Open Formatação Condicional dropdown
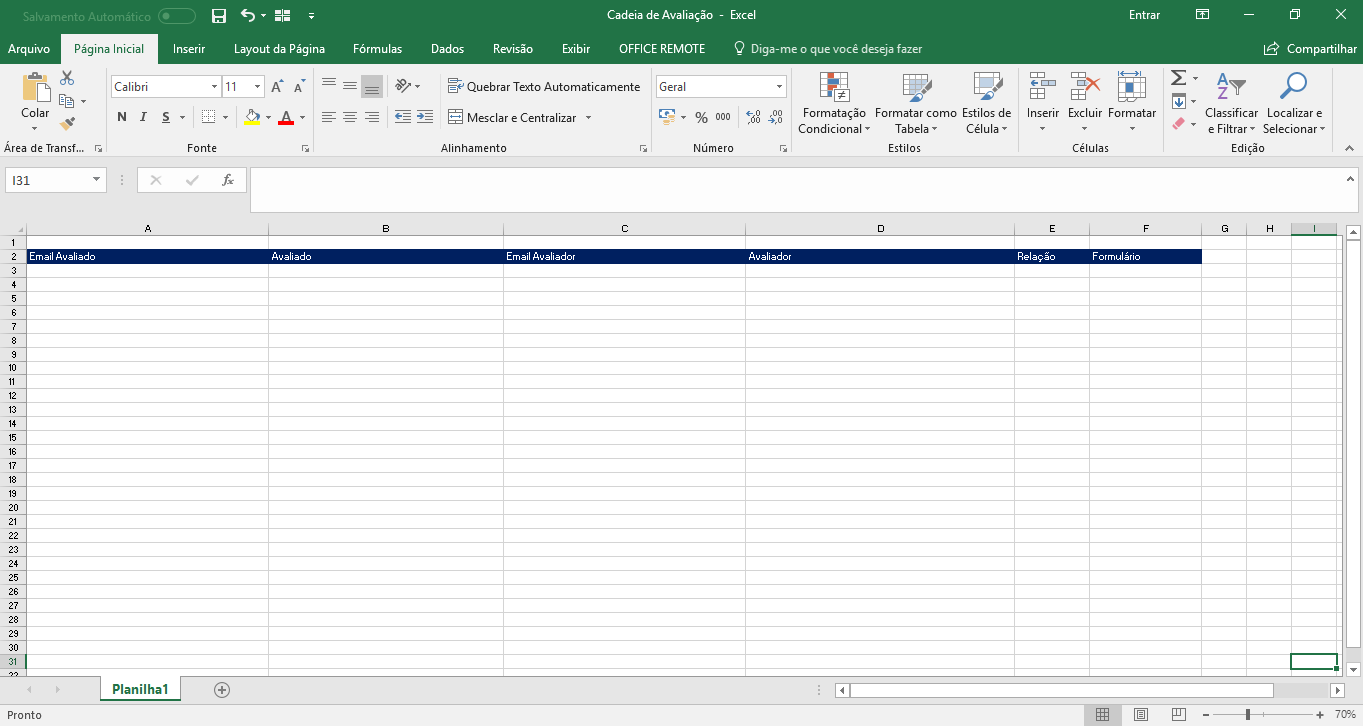The image size is (1363, 726). pyautogui.click(x=834, y=103)
